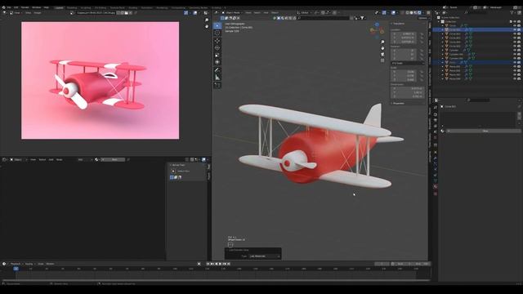Switch to the Modeling workspace tab

click(72, 7)
